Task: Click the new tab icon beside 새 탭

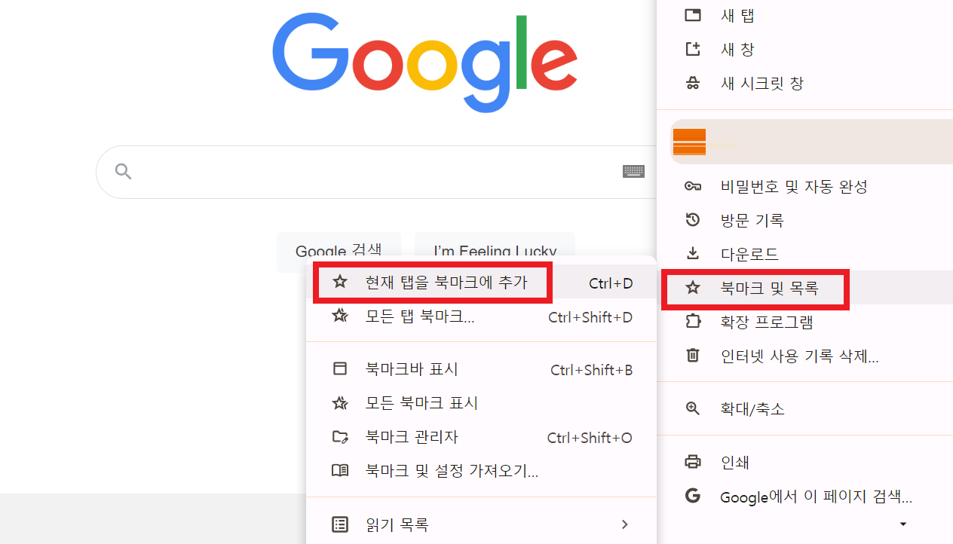Action: click(x=692, y=15)
